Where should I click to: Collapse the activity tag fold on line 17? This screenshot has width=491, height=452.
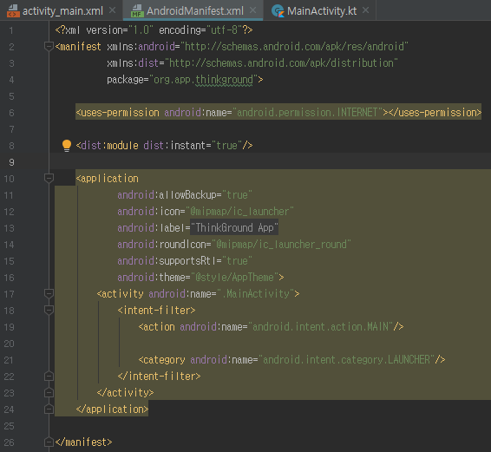pos(49,294)
